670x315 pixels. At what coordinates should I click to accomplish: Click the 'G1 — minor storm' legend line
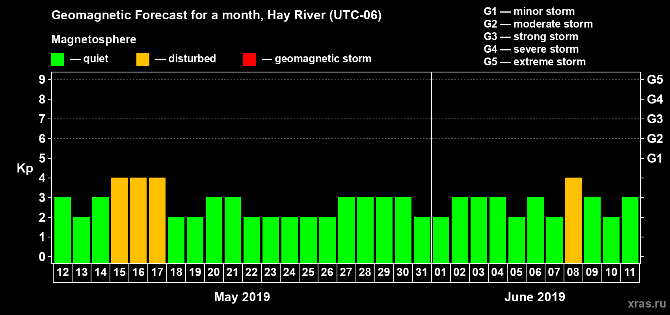pos(529,11)
